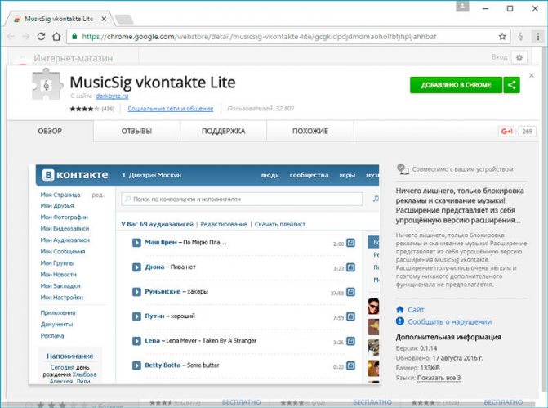Close the MusicSig vkontakte Lite browser tab
This screenshot has height=408, width=548.
104,19
